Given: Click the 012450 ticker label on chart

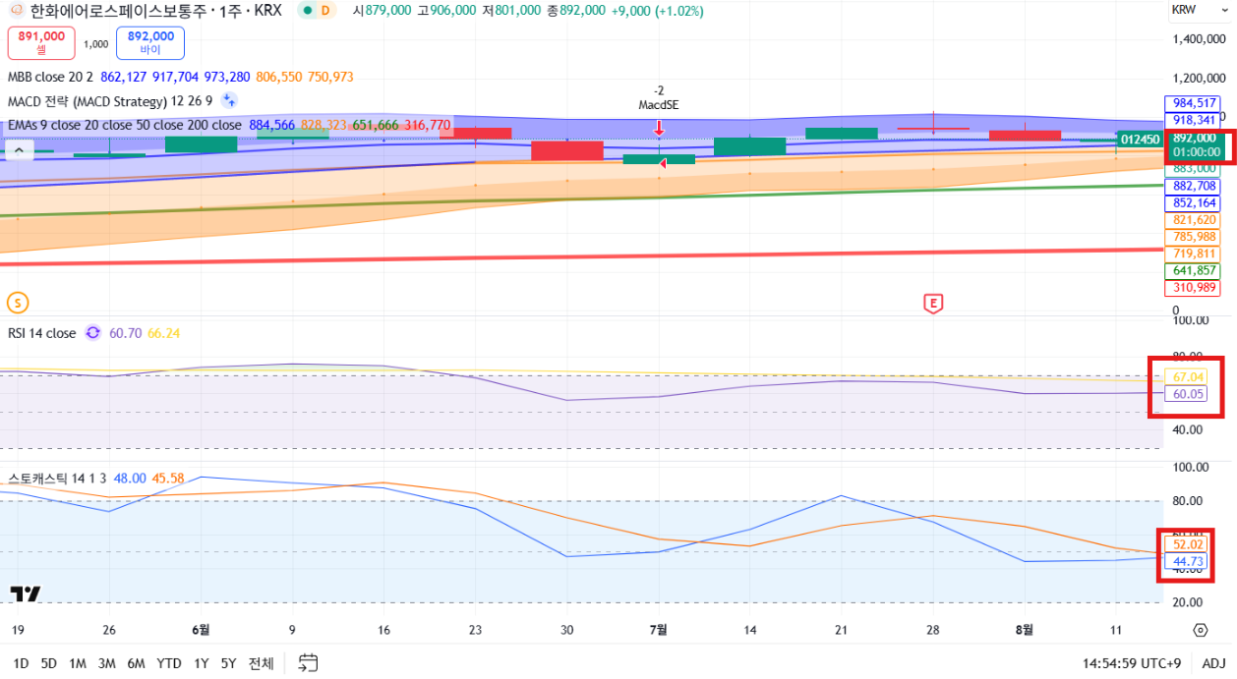Looking at the screenshot, I should click(x=1140, y=140).
